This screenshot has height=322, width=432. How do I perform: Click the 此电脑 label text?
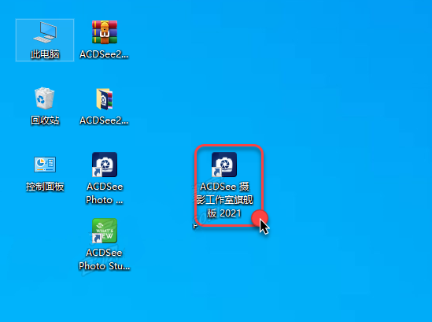tap(45, 54)
